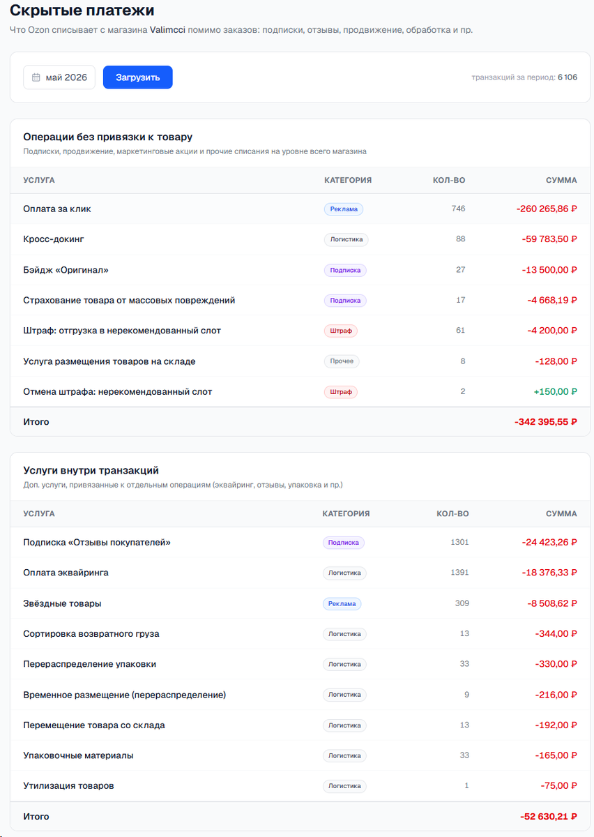Sort by Сумма column in first table
Image resolution: width=594 pixels, height=837 pixels.
(x=561, y=180)
